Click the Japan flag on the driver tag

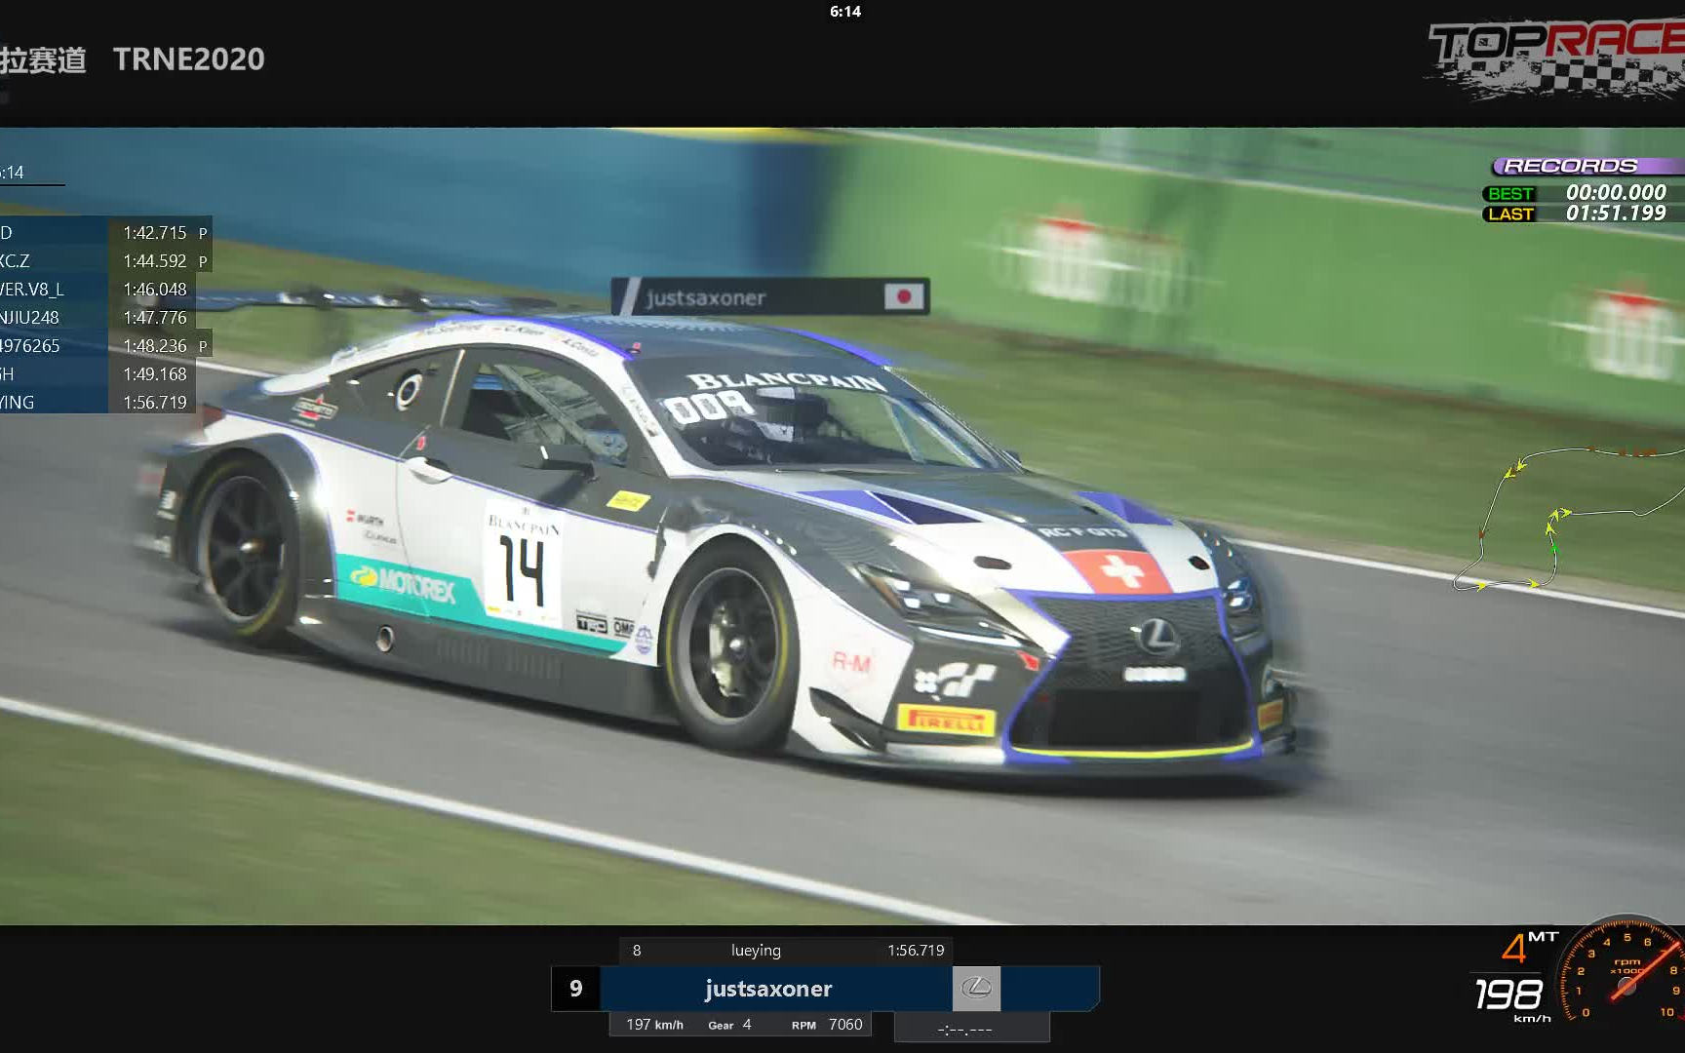tap(903, 296)
